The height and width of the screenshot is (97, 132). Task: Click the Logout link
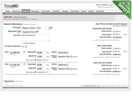pos(111,5)
